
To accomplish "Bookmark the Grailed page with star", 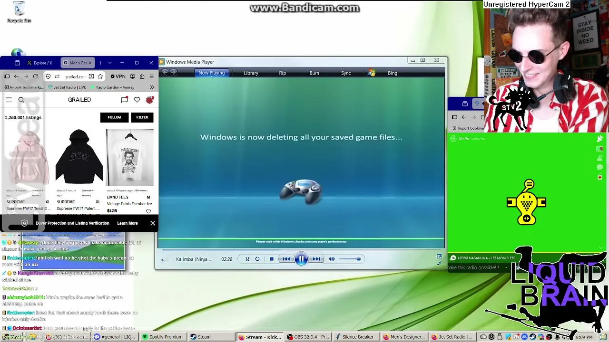I will click(x=100, y=76).
